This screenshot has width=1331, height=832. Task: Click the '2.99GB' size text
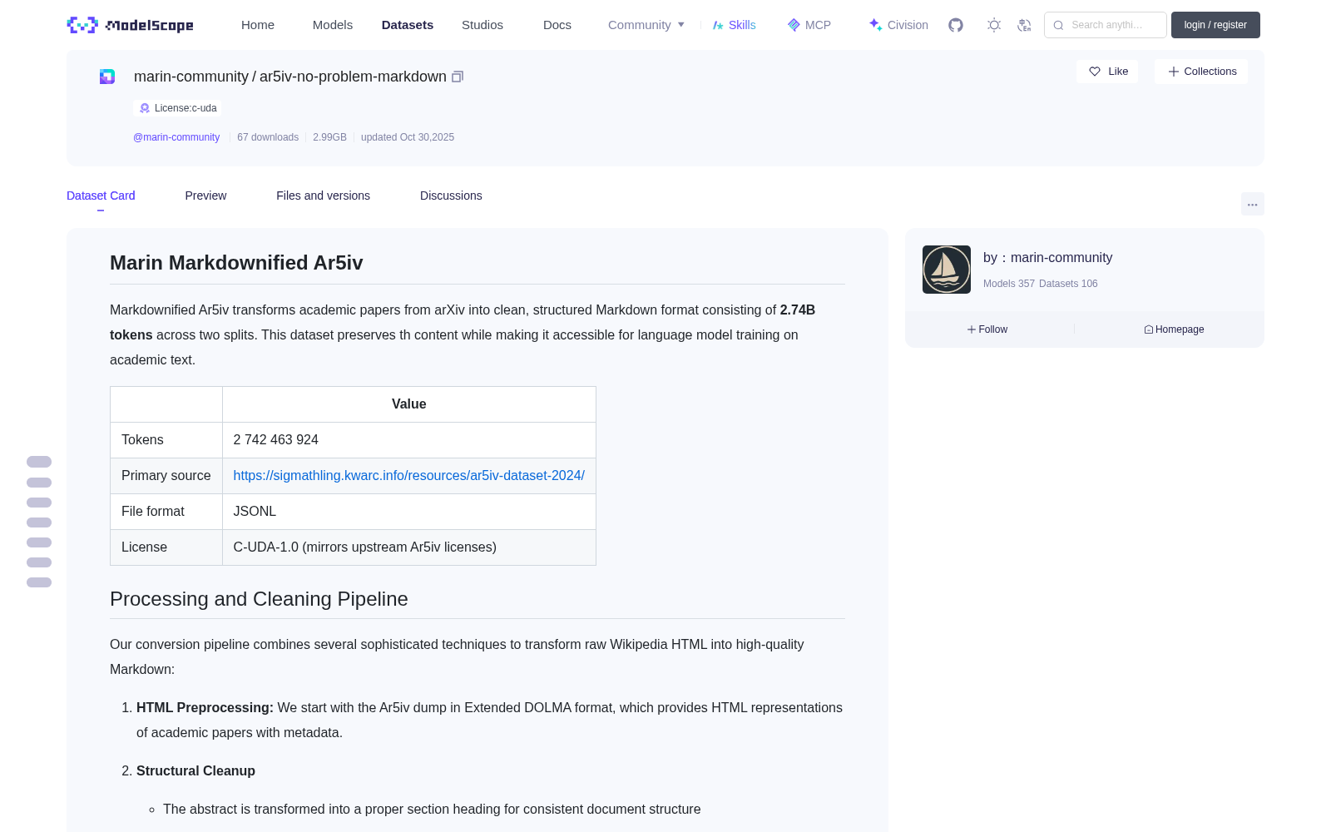click(329, 137)
